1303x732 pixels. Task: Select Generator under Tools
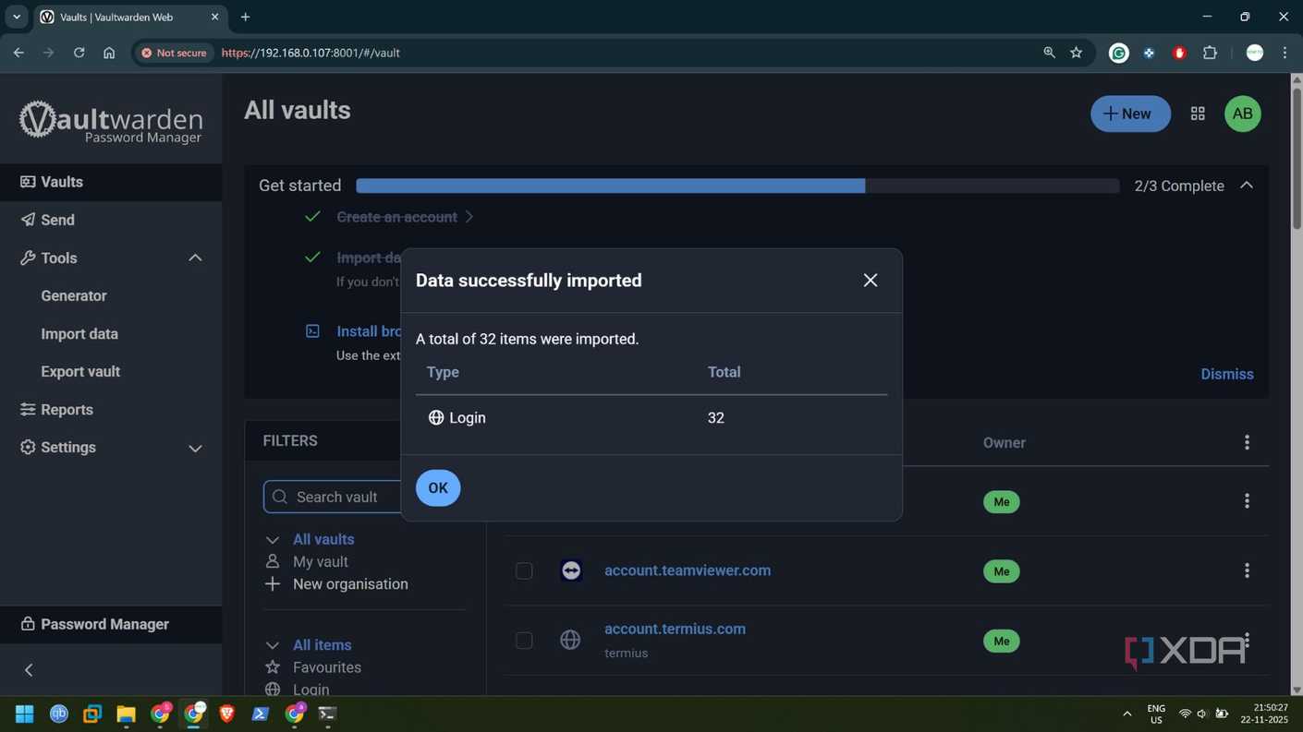[74, 296]
